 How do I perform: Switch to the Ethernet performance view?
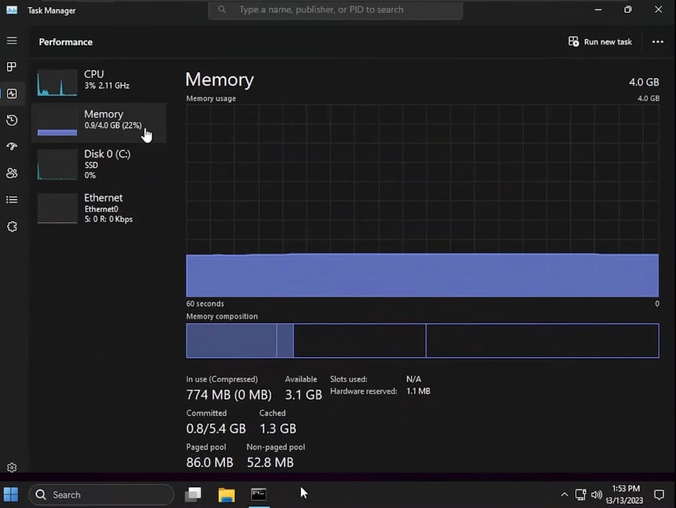pos(99,208)
